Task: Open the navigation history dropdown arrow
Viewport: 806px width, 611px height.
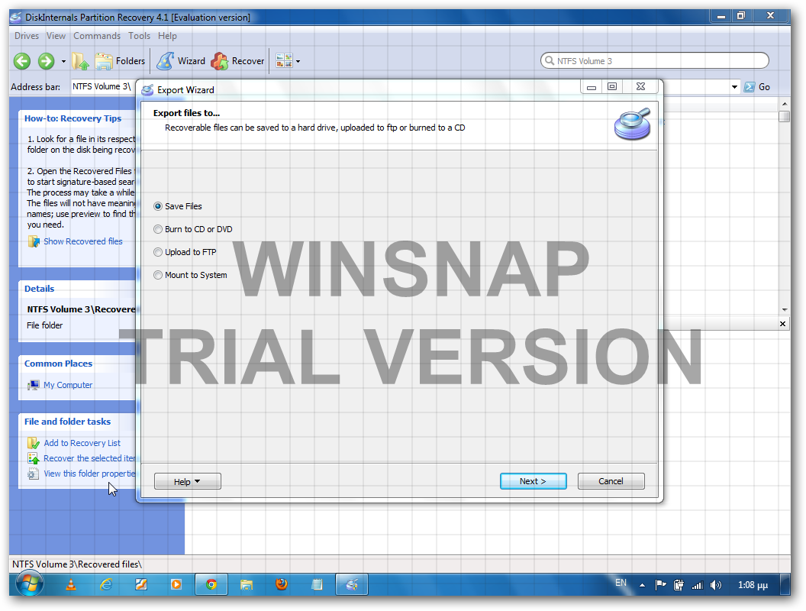Action: [x=64, y=61]
